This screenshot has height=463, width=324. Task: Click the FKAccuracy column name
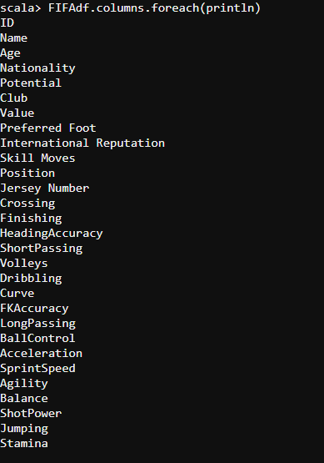[x=34, y=309]
